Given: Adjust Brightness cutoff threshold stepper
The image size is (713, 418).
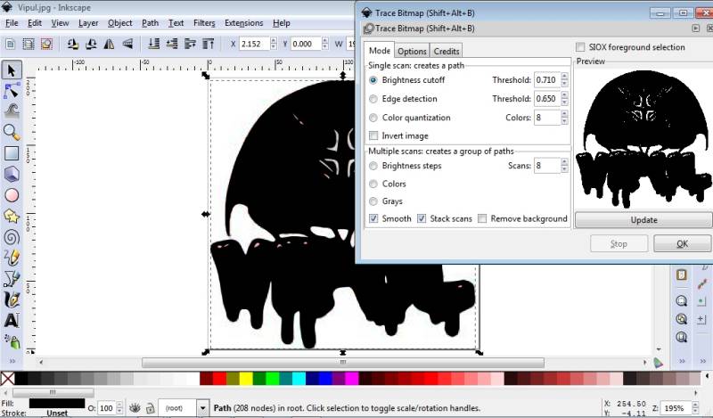Looking at the screenshot, I should (x=564, y=80).
